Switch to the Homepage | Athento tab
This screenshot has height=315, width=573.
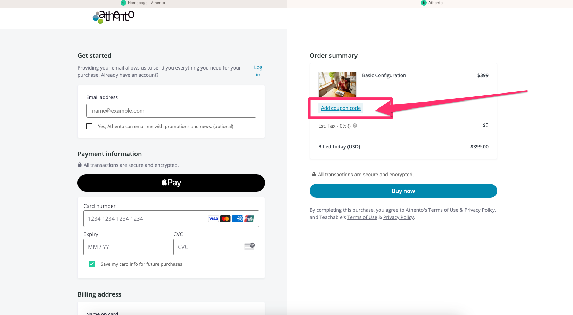tap(143, 3)
